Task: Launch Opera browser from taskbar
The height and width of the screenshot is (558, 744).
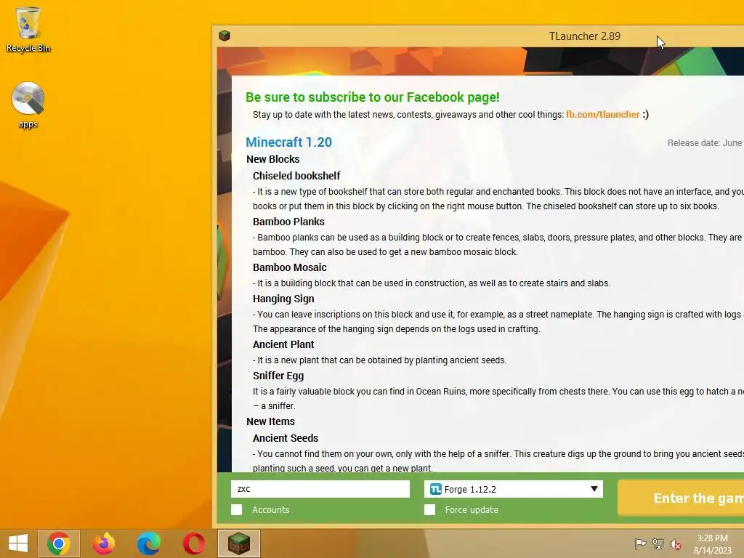Action: [x=193, y=543]
